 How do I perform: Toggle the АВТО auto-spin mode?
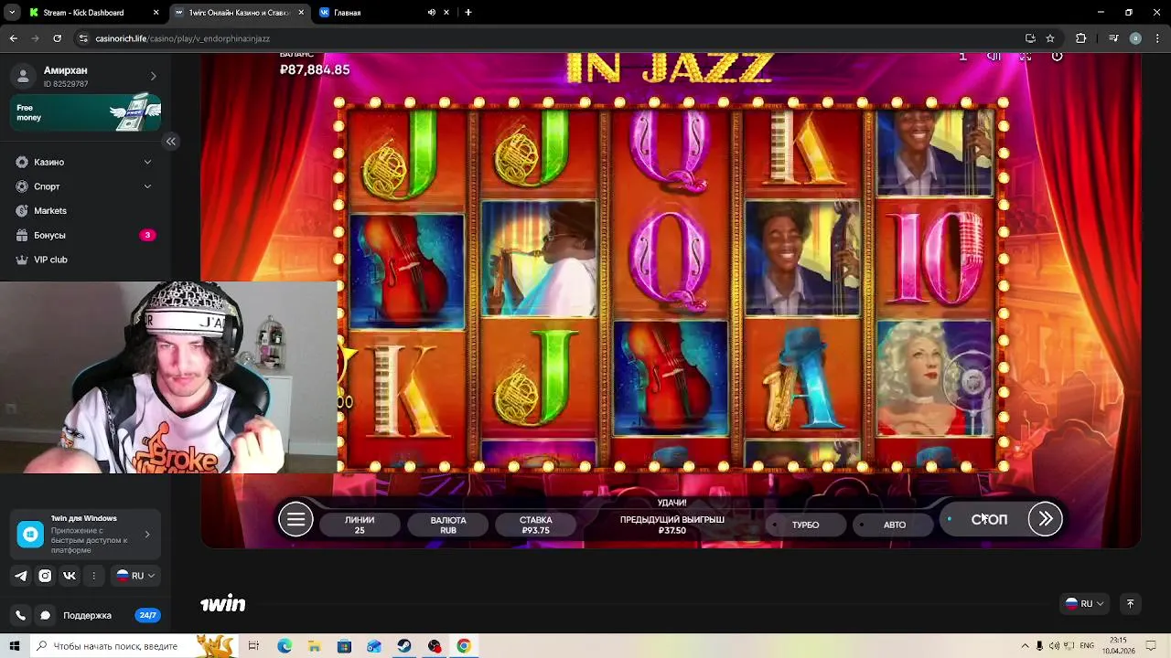point(895,525)
